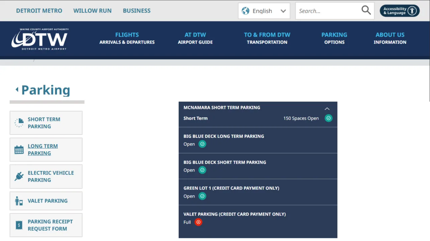Open the English language dropdown
The height and width of the screenshot is (241, 430).
click(x=264, y=11)
